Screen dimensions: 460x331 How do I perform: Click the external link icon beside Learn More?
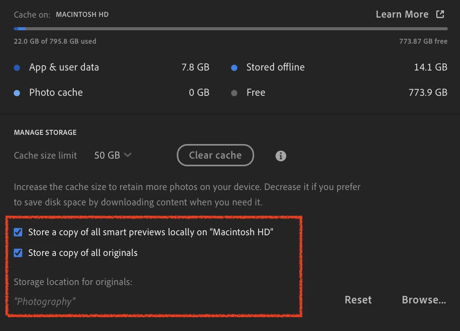[x=440, y=14]
